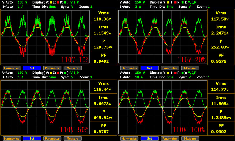Open Parameter in the 110V-20% panel

pyautogui.click(x=170, y=68)
